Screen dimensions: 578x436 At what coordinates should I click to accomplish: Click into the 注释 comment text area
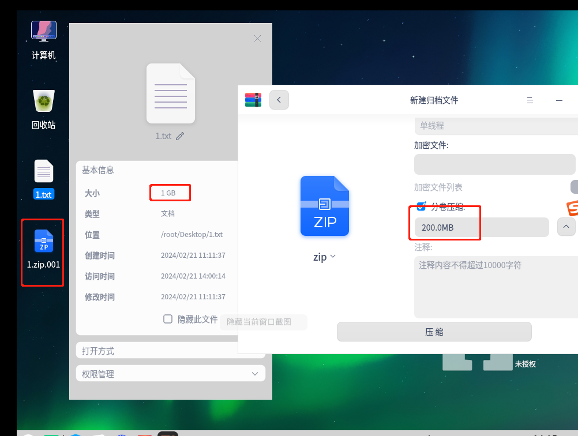[494, 287]
